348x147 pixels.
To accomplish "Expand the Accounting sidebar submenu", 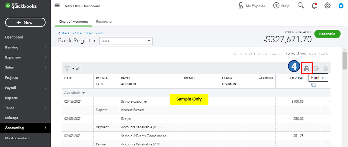I will 46,128.
